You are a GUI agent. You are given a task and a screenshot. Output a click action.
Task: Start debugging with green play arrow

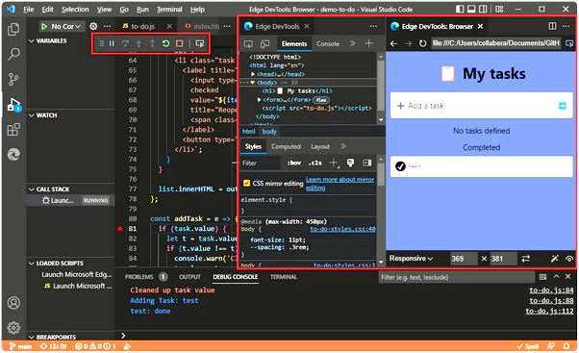click(44, 26)
